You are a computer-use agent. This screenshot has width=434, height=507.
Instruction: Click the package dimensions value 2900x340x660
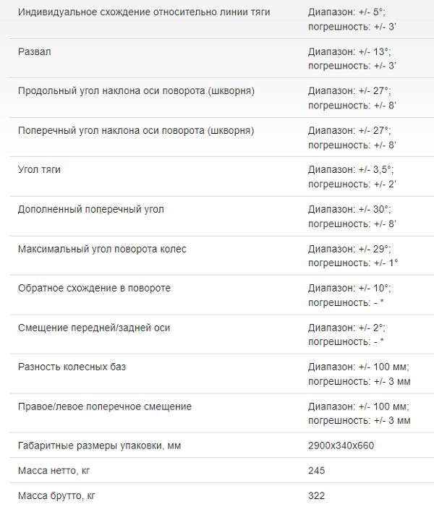point(341,446)
